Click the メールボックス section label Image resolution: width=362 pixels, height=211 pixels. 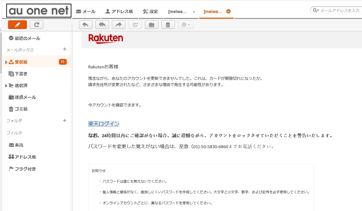coord(20,50)
